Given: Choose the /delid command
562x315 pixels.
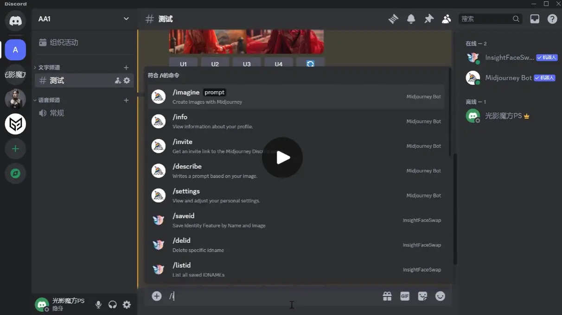Looking at the screenshot, I should coord(296,245).
